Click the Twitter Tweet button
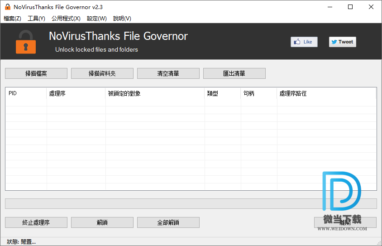The width and height of the screenshot is (382, 246). click(x=342, y=42)
